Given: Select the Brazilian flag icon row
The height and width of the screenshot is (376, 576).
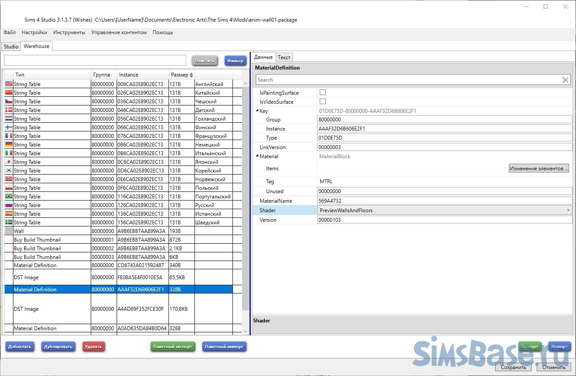Looking at the screenshot, I should [x=9, y=196].
